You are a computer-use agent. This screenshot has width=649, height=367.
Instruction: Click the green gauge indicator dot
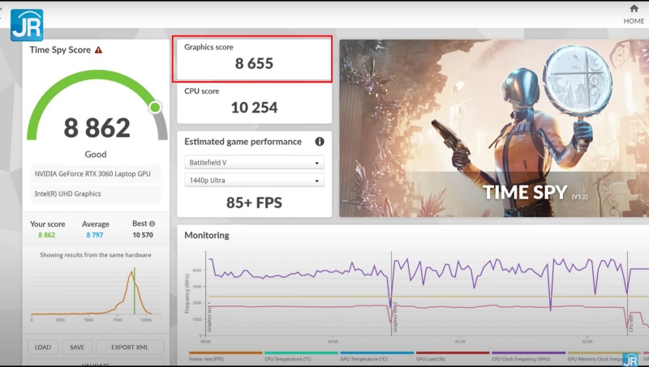click(x=154, y=107)
